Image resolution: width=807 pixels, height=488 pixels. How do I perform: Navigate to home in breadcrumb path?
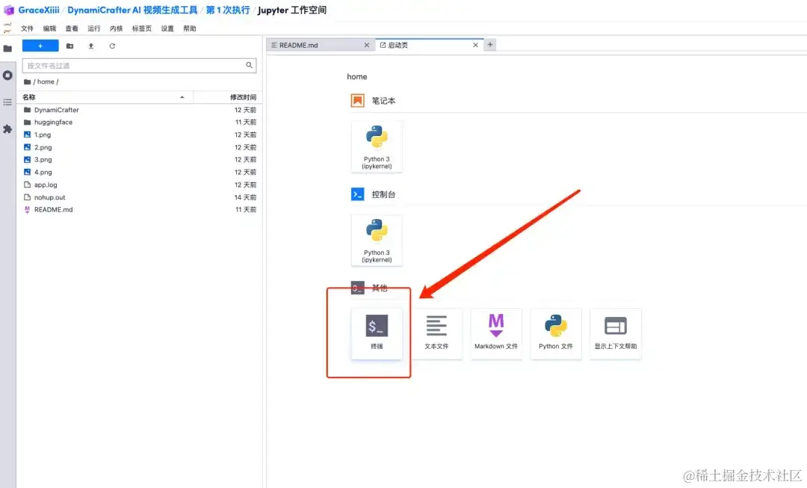46,82
